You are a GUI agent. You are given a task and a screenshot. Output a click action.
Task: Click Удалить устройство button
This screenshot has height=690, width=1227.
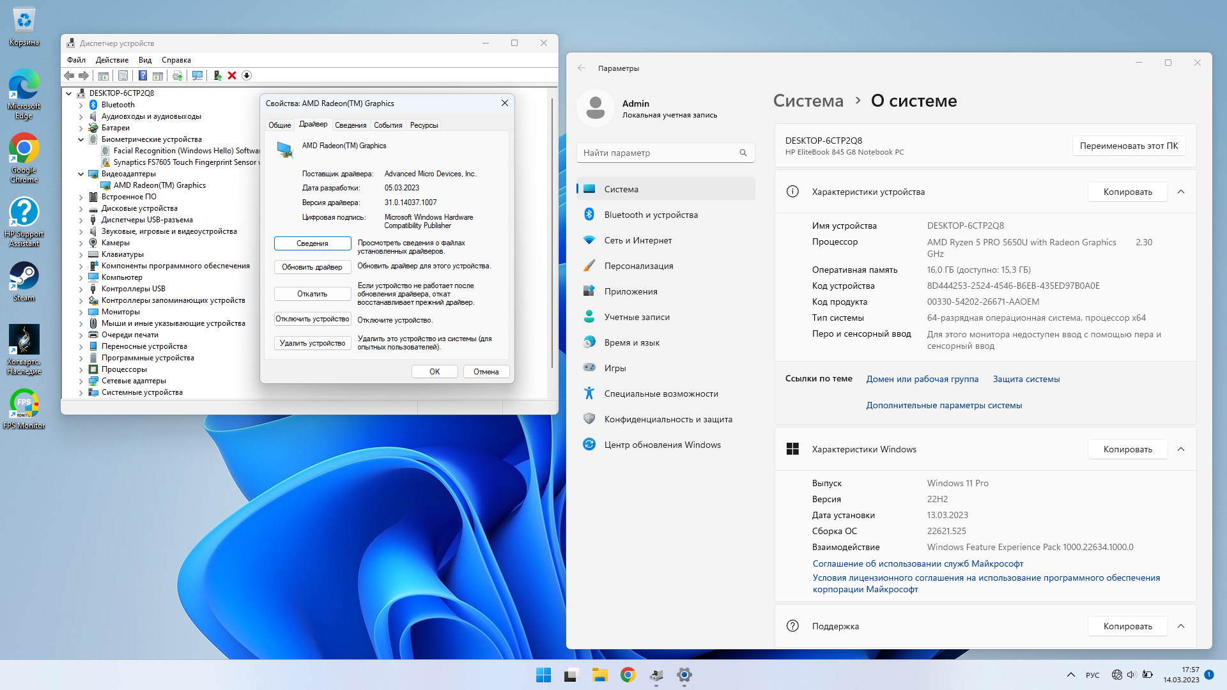tap(313, 343)
